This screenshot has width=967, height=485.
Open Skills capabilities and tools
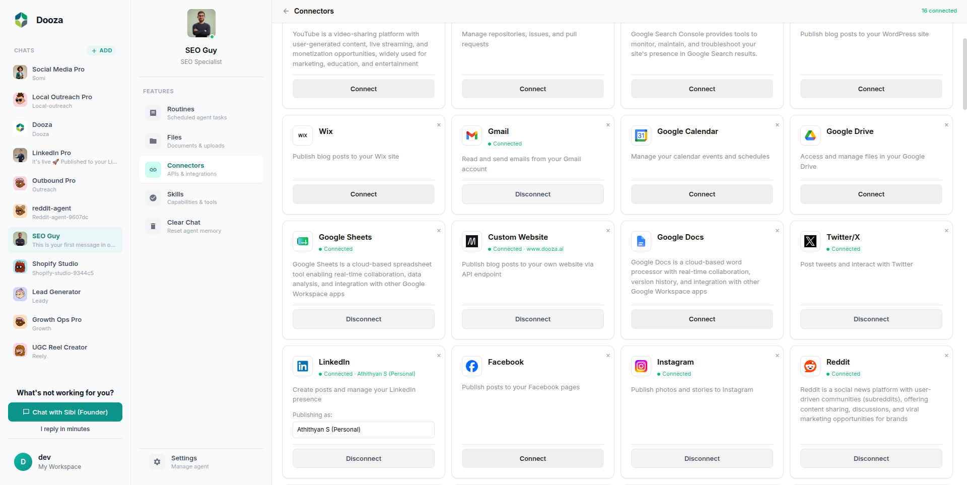point(201,198)
